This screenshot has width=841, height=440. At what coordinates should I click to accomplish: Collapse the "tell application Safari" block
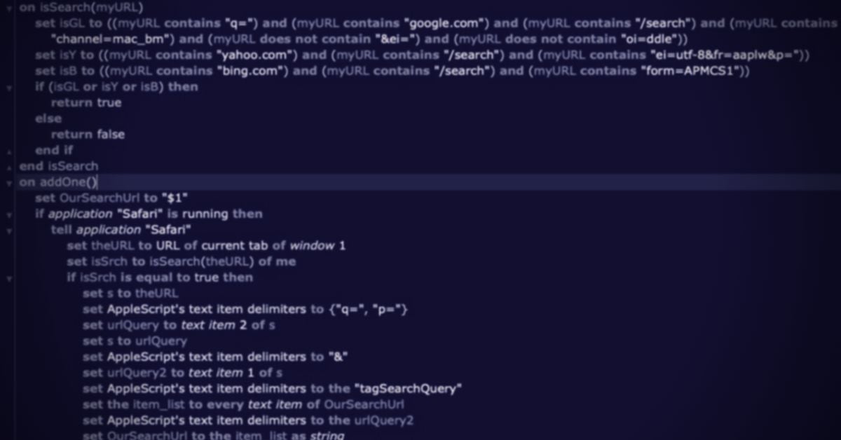click(9, 231)
